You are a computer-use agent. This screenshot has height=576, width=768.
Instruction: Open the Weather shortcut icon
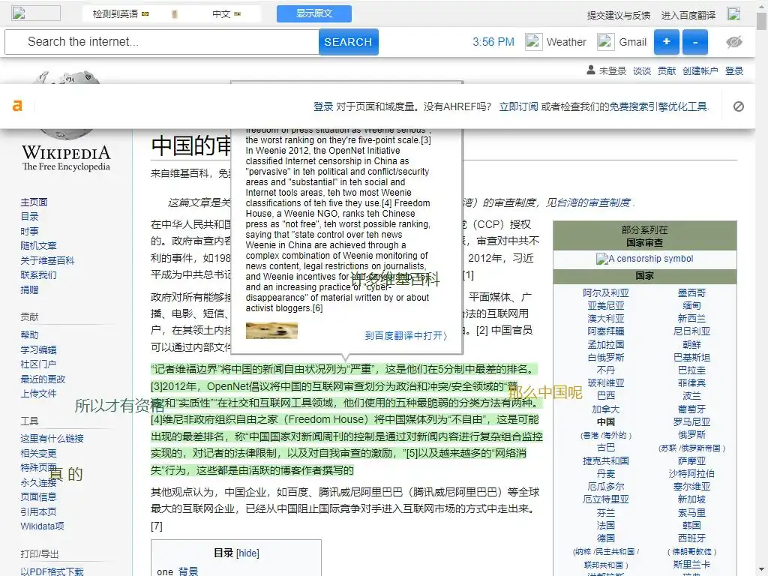coord(533,42)
